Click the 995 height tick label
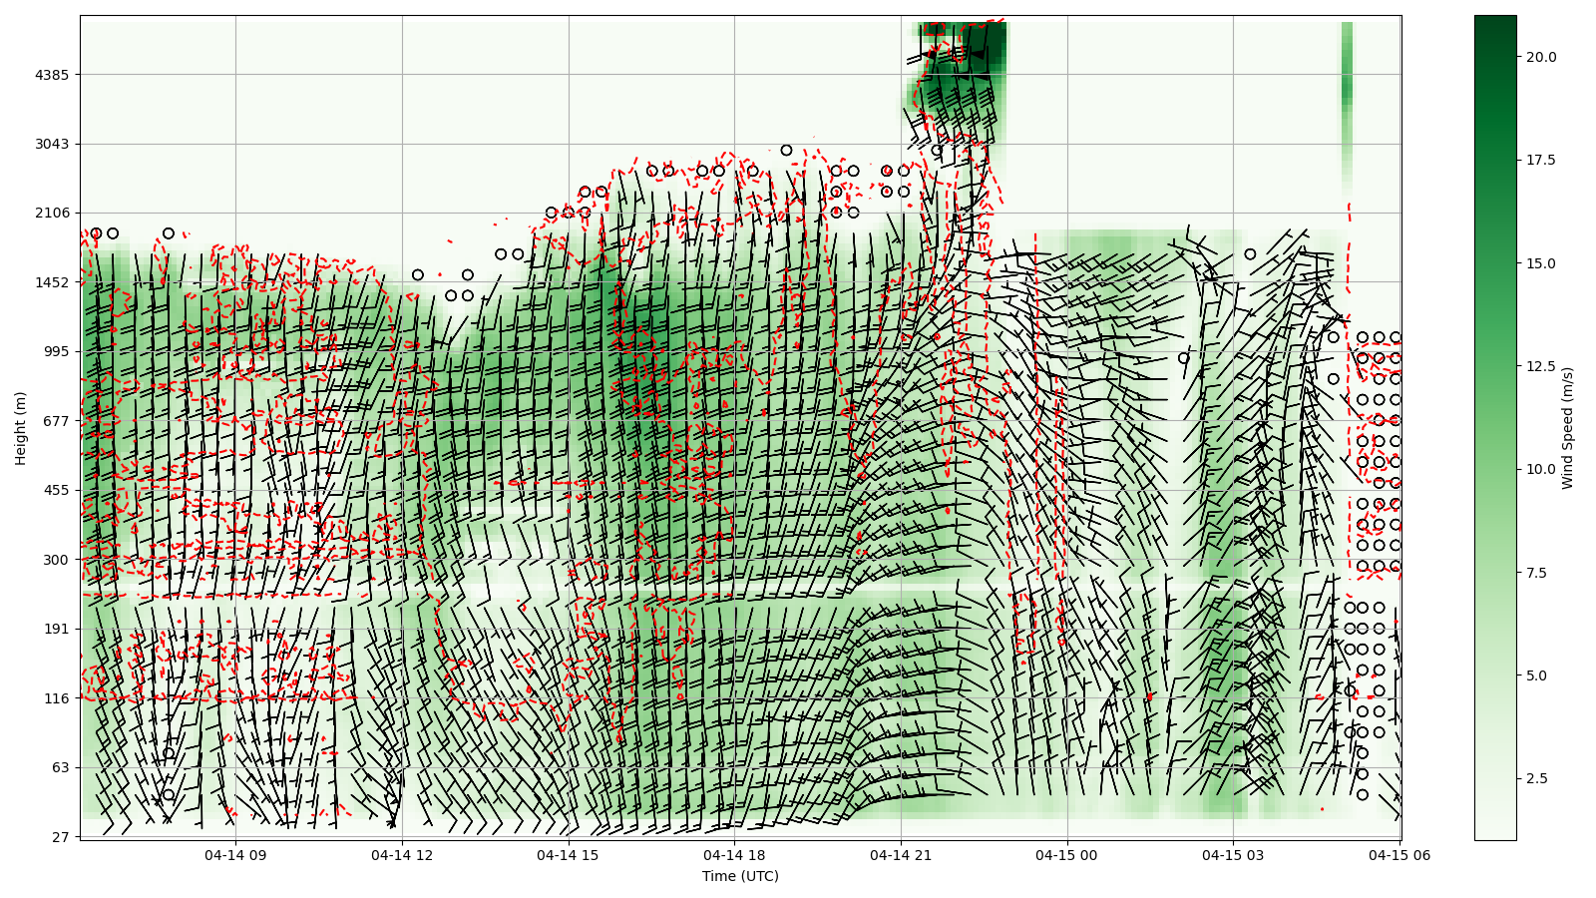This screenshot has width=1596, height=898. click(x=56, y=351)
